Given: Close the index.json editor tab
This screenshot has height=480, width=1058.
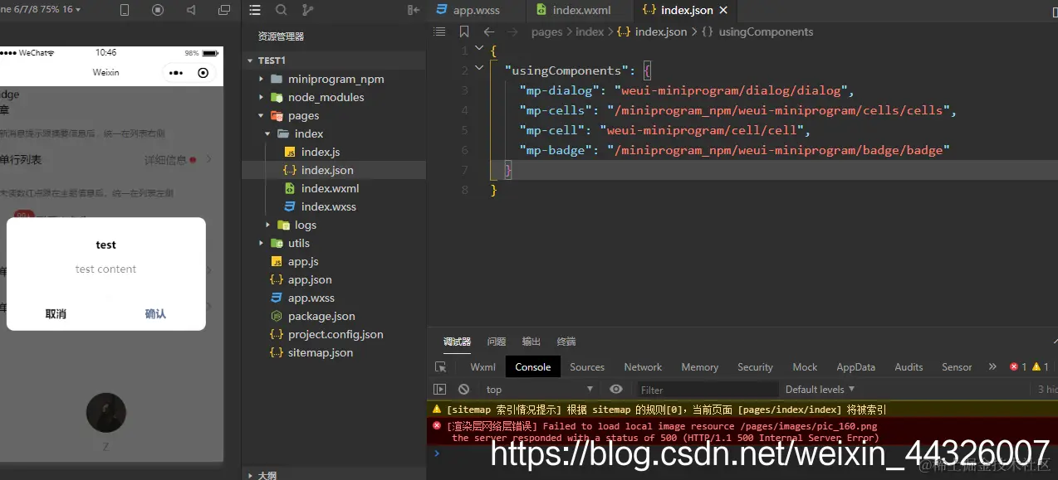Looking at the screenshot, I should tap(723, 11).
